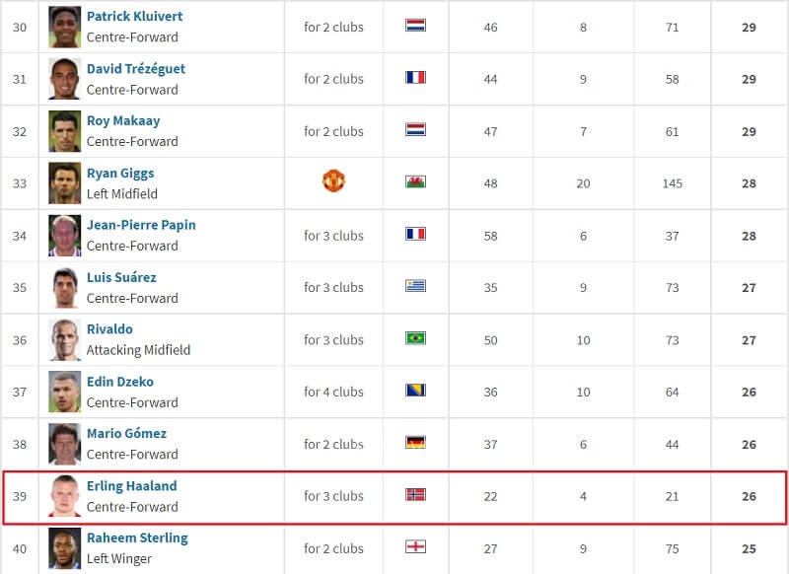
Task: Click Erling Haaland's portrait photo
Action: (x=62, y=497)
